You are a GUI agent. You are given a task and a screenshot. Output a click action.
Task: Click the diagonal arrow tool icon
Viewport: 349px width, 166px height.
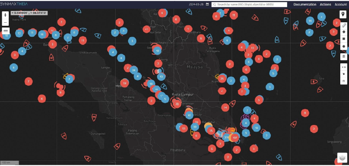(344, 74)
